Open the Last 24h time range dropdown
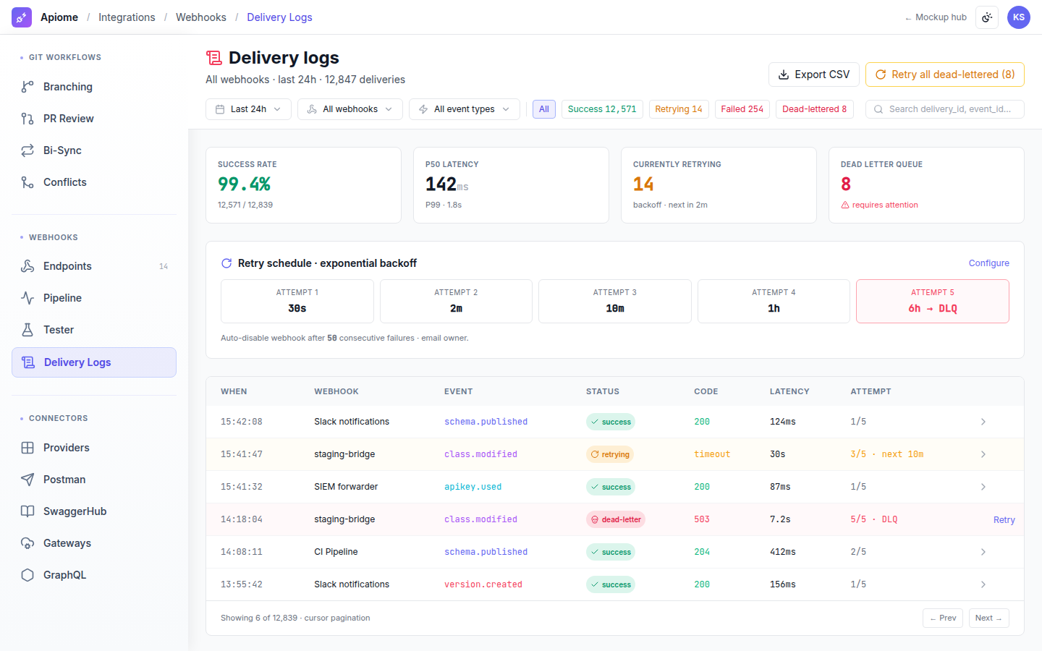Screen dimensions: 1042x651 (248, 109)
